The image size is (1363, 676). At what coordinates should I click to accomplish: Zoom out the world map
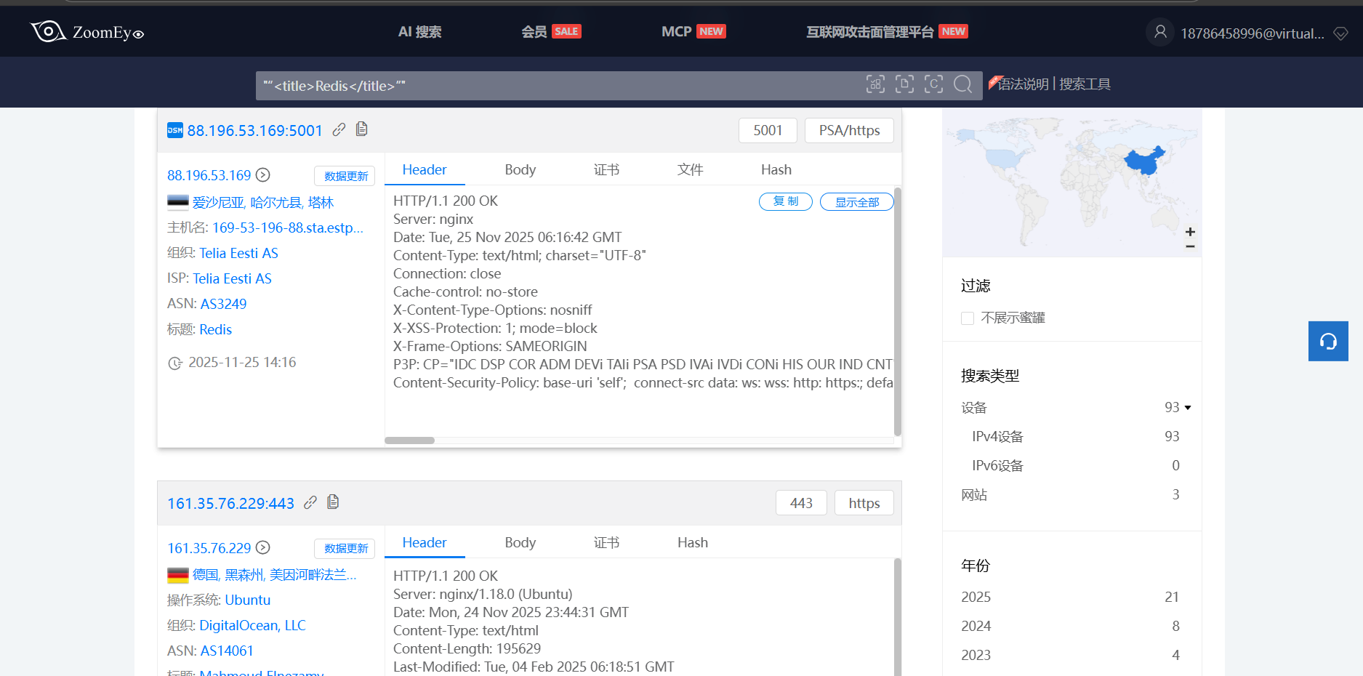click(x=1190, y=246)
